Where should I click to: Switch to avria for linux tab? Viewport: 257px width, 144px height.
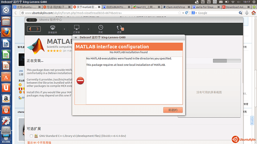click(206, 7)
